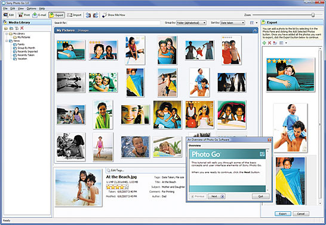Rotate photo clockwise using toolbar icon
This screenshot has height=225, width=326.
[x=96, y=15]
